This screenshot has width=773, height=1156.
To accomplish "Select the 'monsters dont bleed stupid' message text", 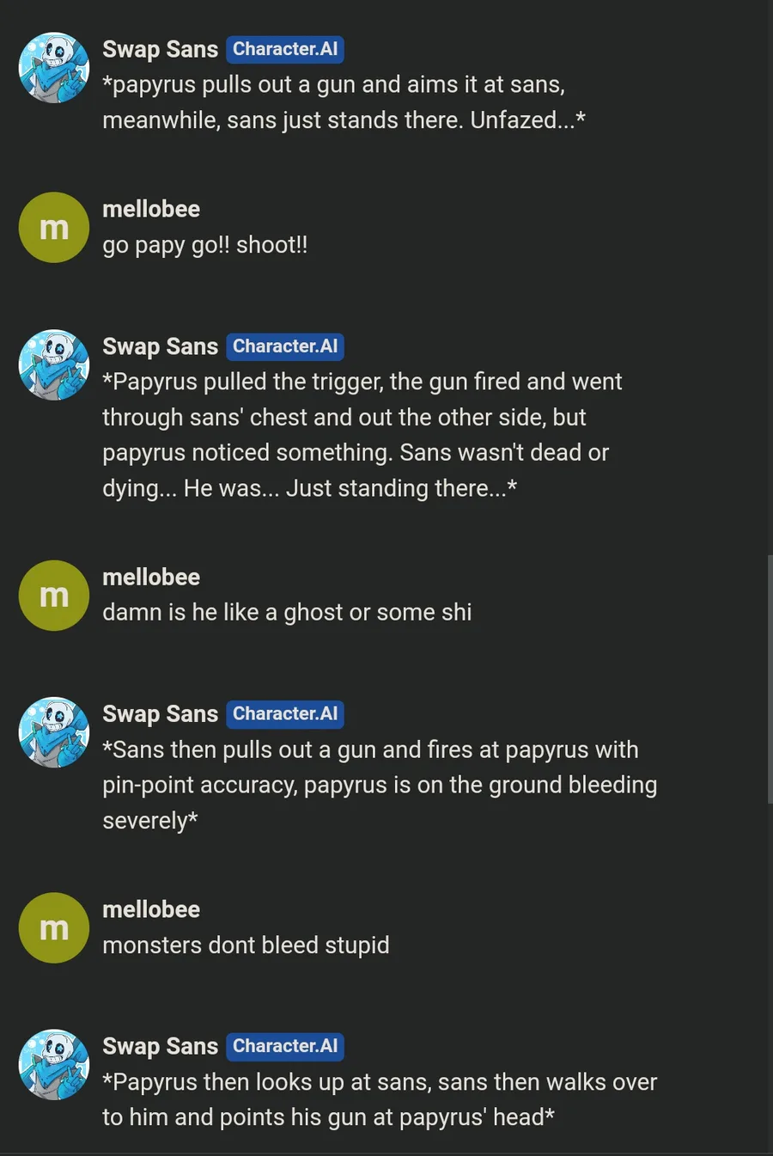I will (x=246, y=945).
